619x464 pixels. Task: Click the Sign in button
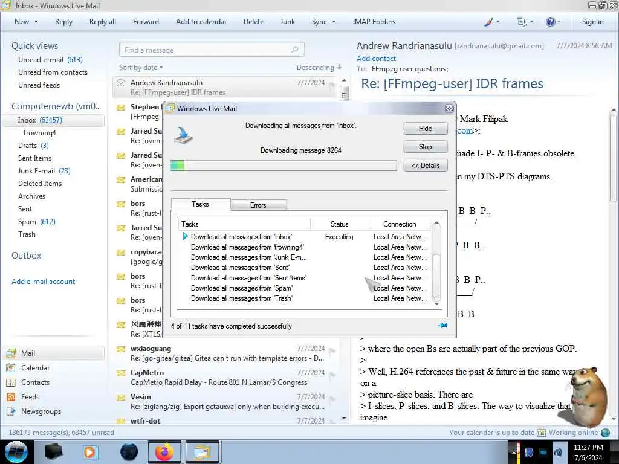[x=592, y=22]
